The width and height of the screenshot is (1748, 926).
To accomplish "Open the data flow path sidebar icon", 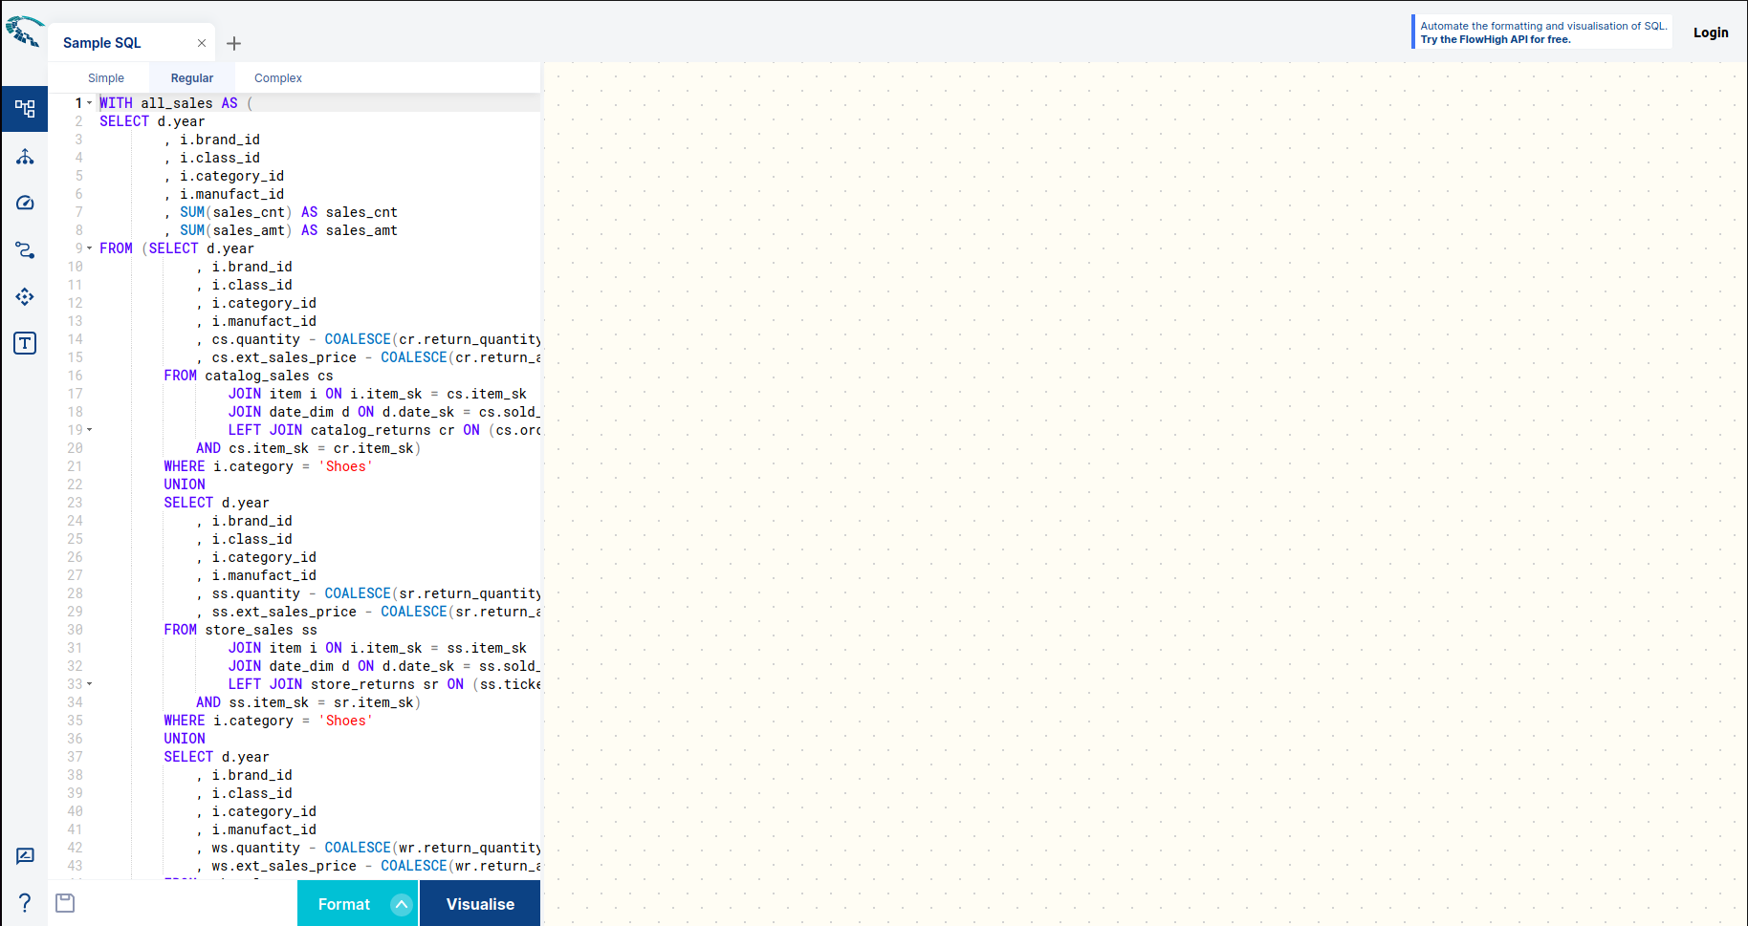I will click(x=25, y=250).
